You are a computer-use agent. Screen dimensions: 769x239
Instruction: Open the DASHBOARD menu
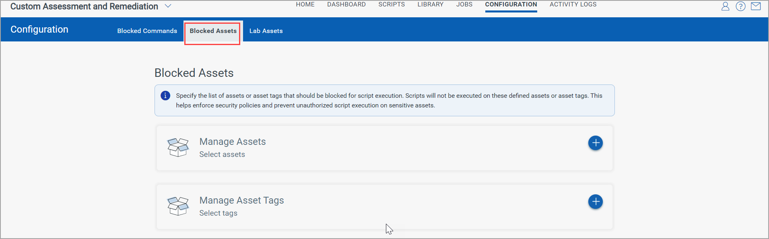coord(346,4)
